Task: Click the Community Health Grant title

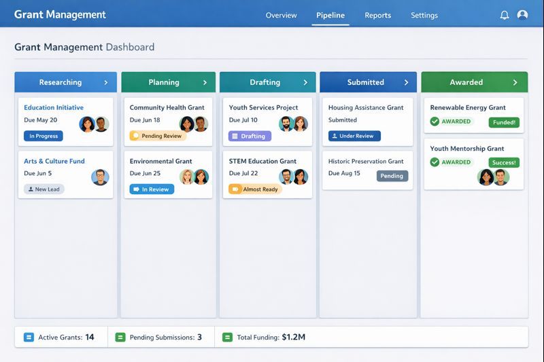Action: click(167, 107)
